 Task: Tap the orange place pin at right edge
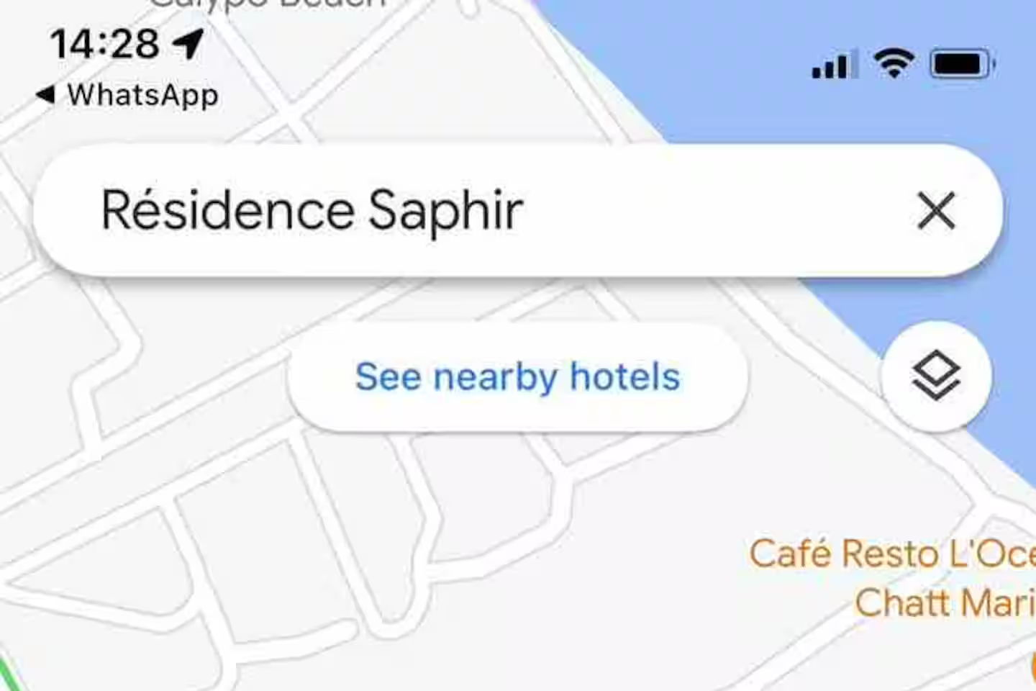tap(1032, 665)
